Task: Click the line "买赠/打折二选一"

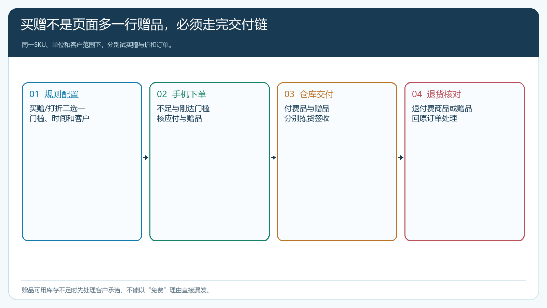Action: [57, 108]
